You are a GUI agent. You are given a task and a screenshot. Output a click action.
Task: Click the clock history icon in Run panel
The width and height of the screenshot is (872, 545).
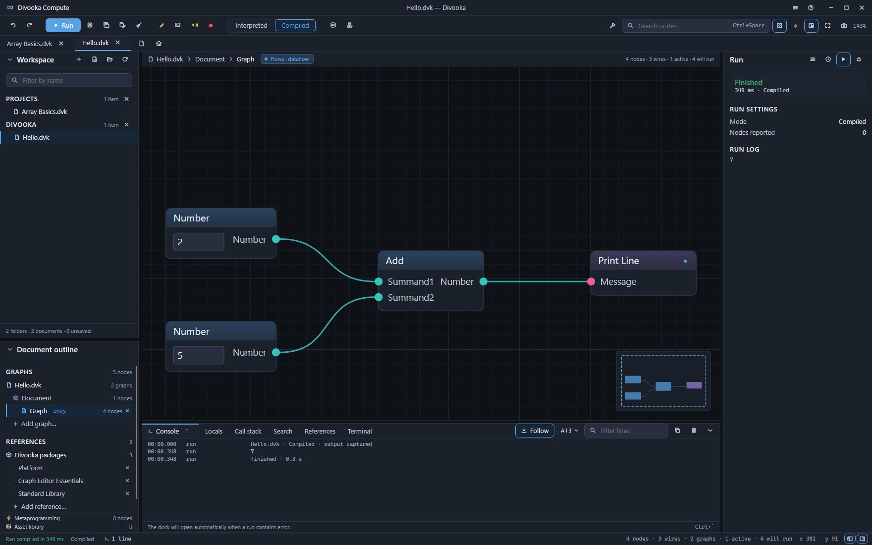[828, 59]
